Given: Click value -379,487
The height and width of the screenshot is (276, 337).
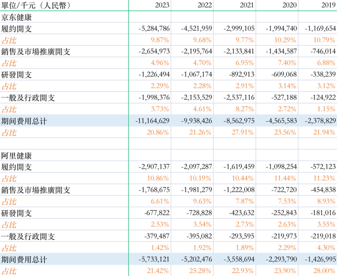Looking at the screenshot, I should coord(157,236).
